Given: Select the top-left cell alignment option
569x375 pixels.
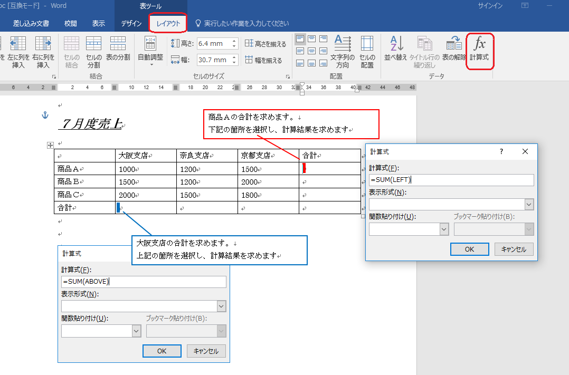Looking at the screenshot, I should [x=300, y=39].
